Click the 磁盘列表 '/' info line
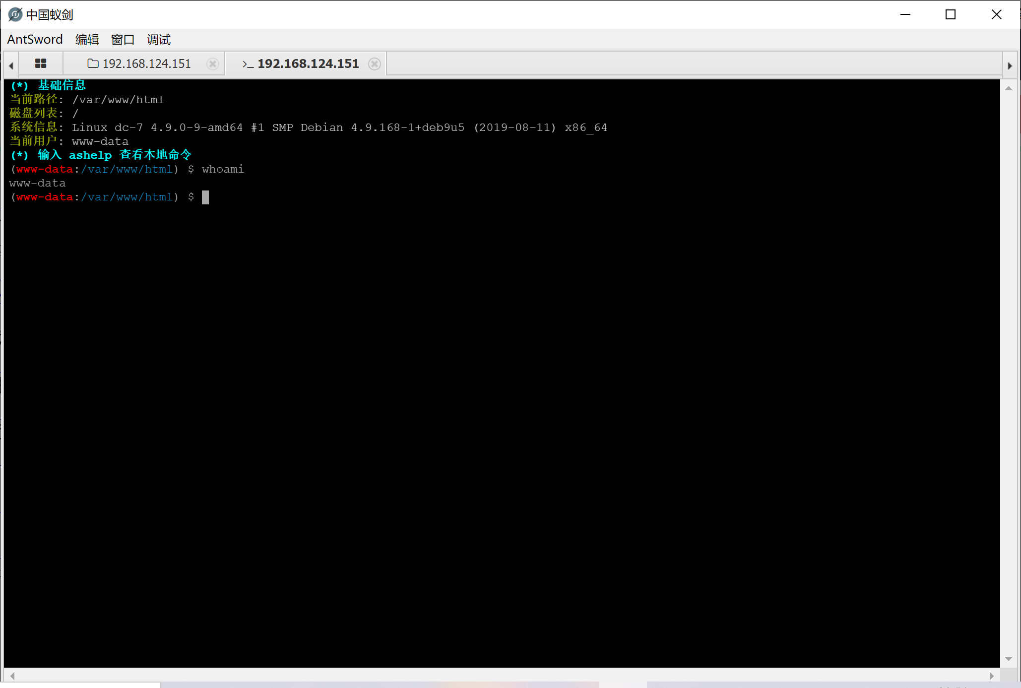The image size is (1021, 688). (44, 114)
